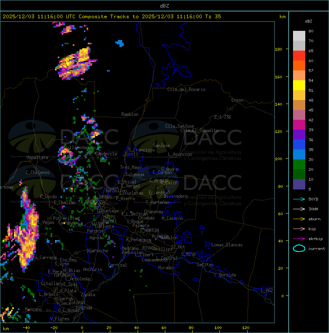
Task: Click the '80' label on color scale
Action: click(x=311, y=31)
